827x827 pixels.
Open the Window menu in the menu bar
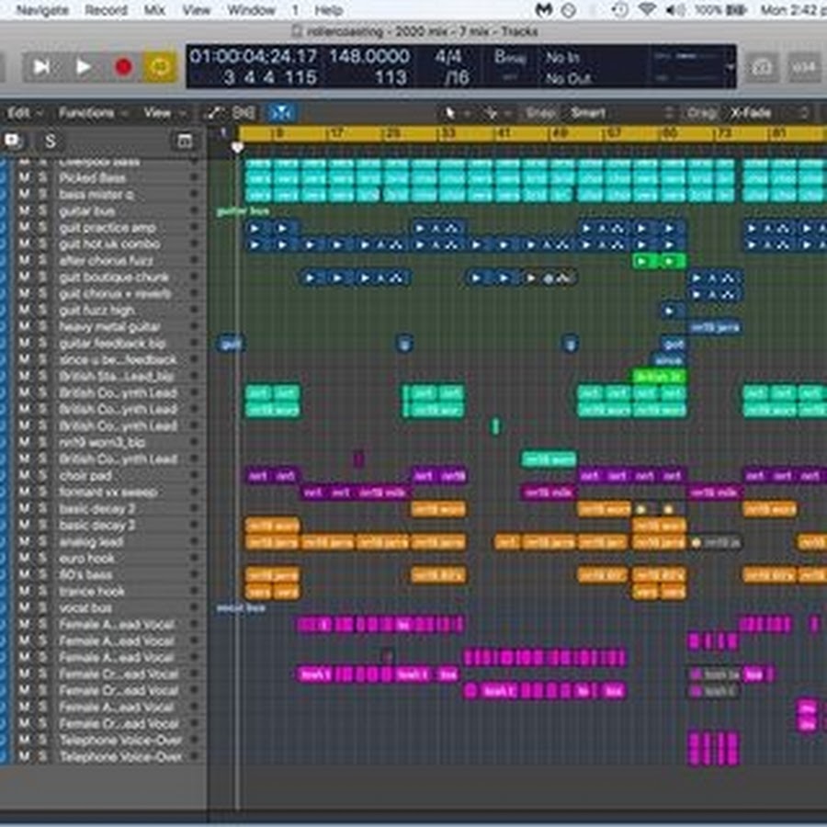coord(251,10)
